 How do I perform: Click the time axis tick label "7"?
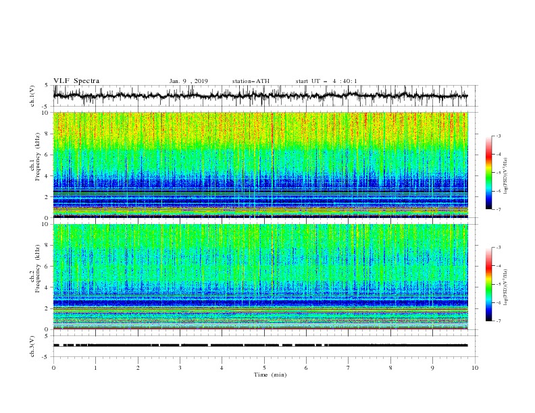tap(349, 368)
